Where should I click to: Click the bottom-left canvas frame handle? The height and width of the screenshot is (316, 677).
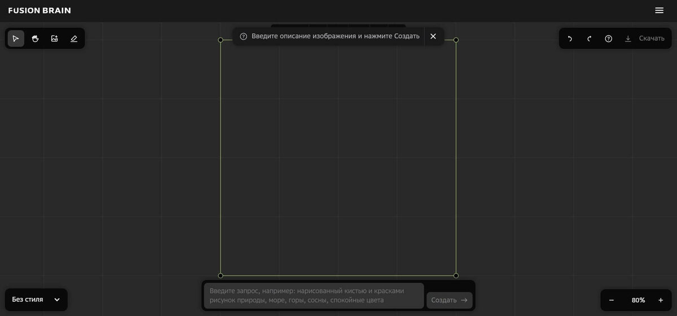221,275
